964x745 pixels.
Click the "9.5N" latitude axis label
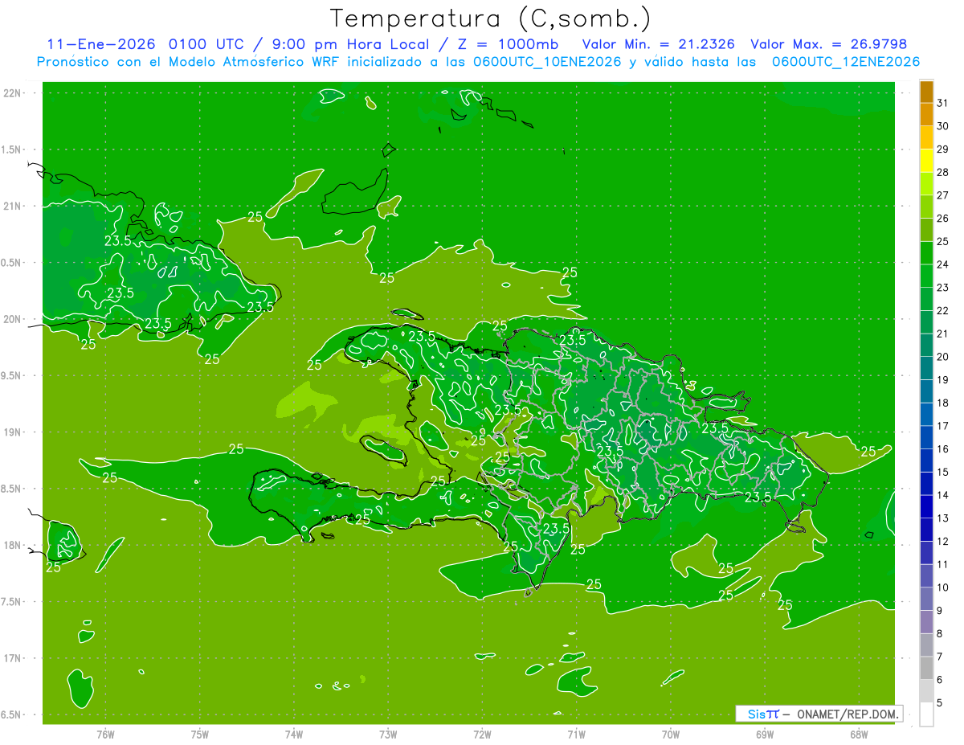pos(12,376)
